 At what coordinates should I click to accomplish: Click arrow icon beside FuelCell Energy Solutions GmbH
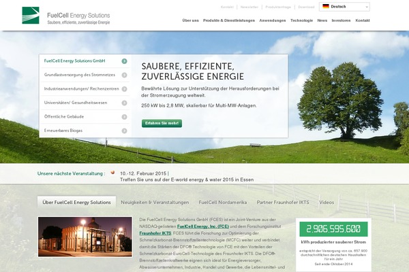(x=125, y=61)
